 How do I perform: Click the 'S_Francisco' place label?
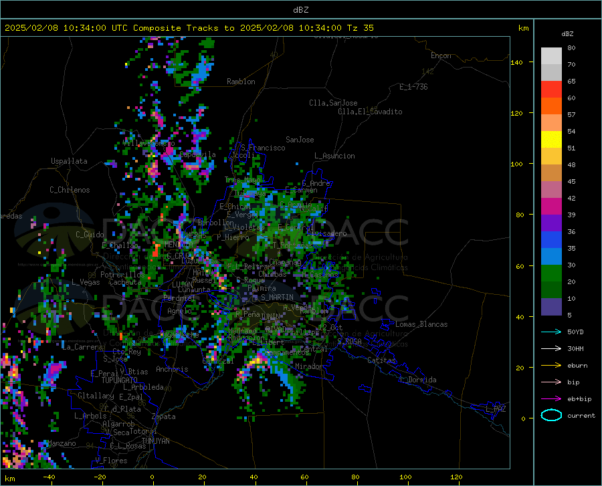click(263, 148)
